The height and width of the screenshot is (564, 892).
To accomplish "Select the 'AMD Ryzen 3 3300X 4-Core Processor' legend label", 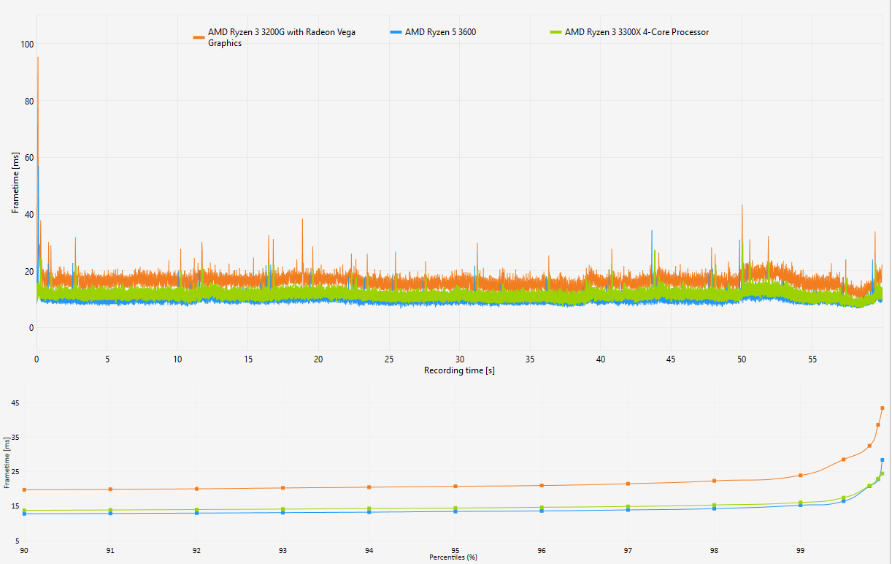I will [x=637, y=32].
